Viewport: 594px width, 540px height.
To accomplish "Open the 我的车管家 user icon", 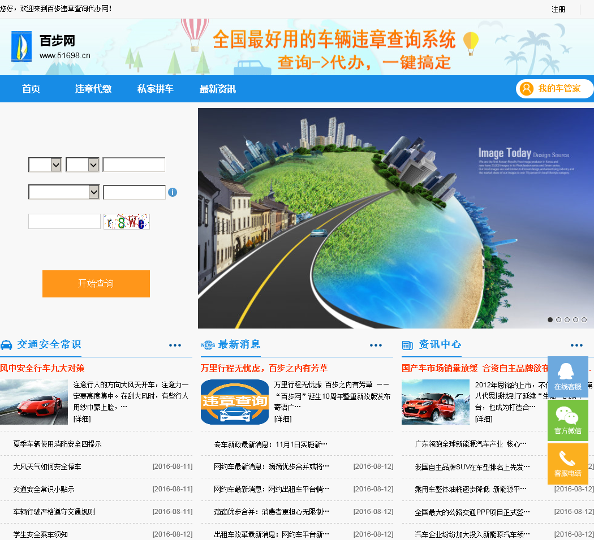I will coord(526,89).
